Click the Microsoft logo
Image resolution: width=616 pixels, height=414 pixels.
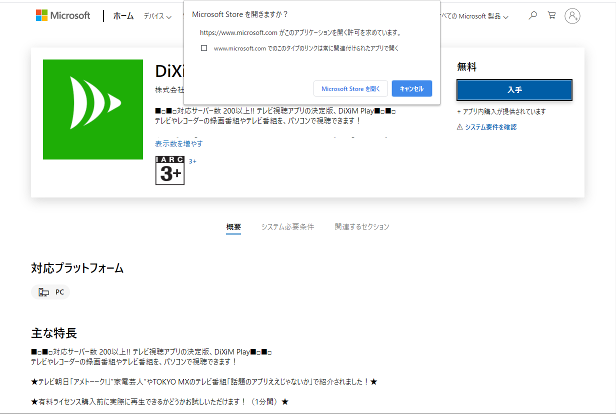click(x=63, y=15)
